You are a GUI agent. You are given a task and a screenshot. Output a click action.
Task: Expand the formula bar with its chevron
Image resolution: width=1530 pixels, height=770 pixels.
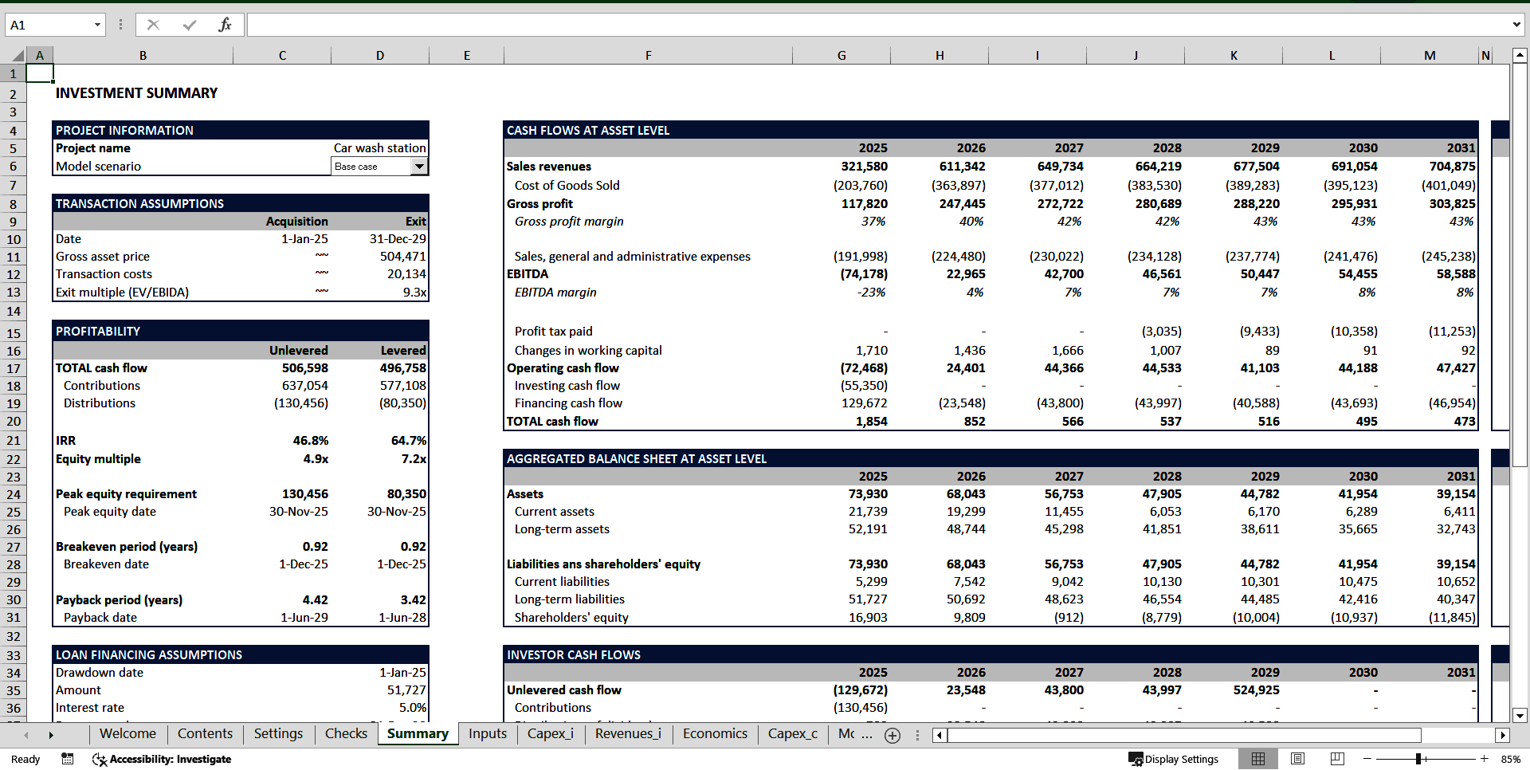pos(1516,24)
